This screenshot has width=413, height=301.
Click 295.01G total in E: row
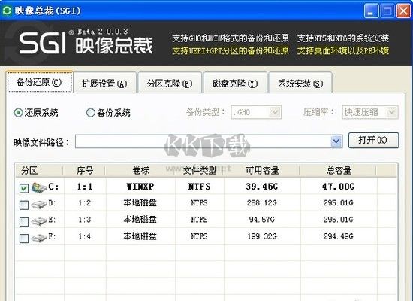coord(339,220)
